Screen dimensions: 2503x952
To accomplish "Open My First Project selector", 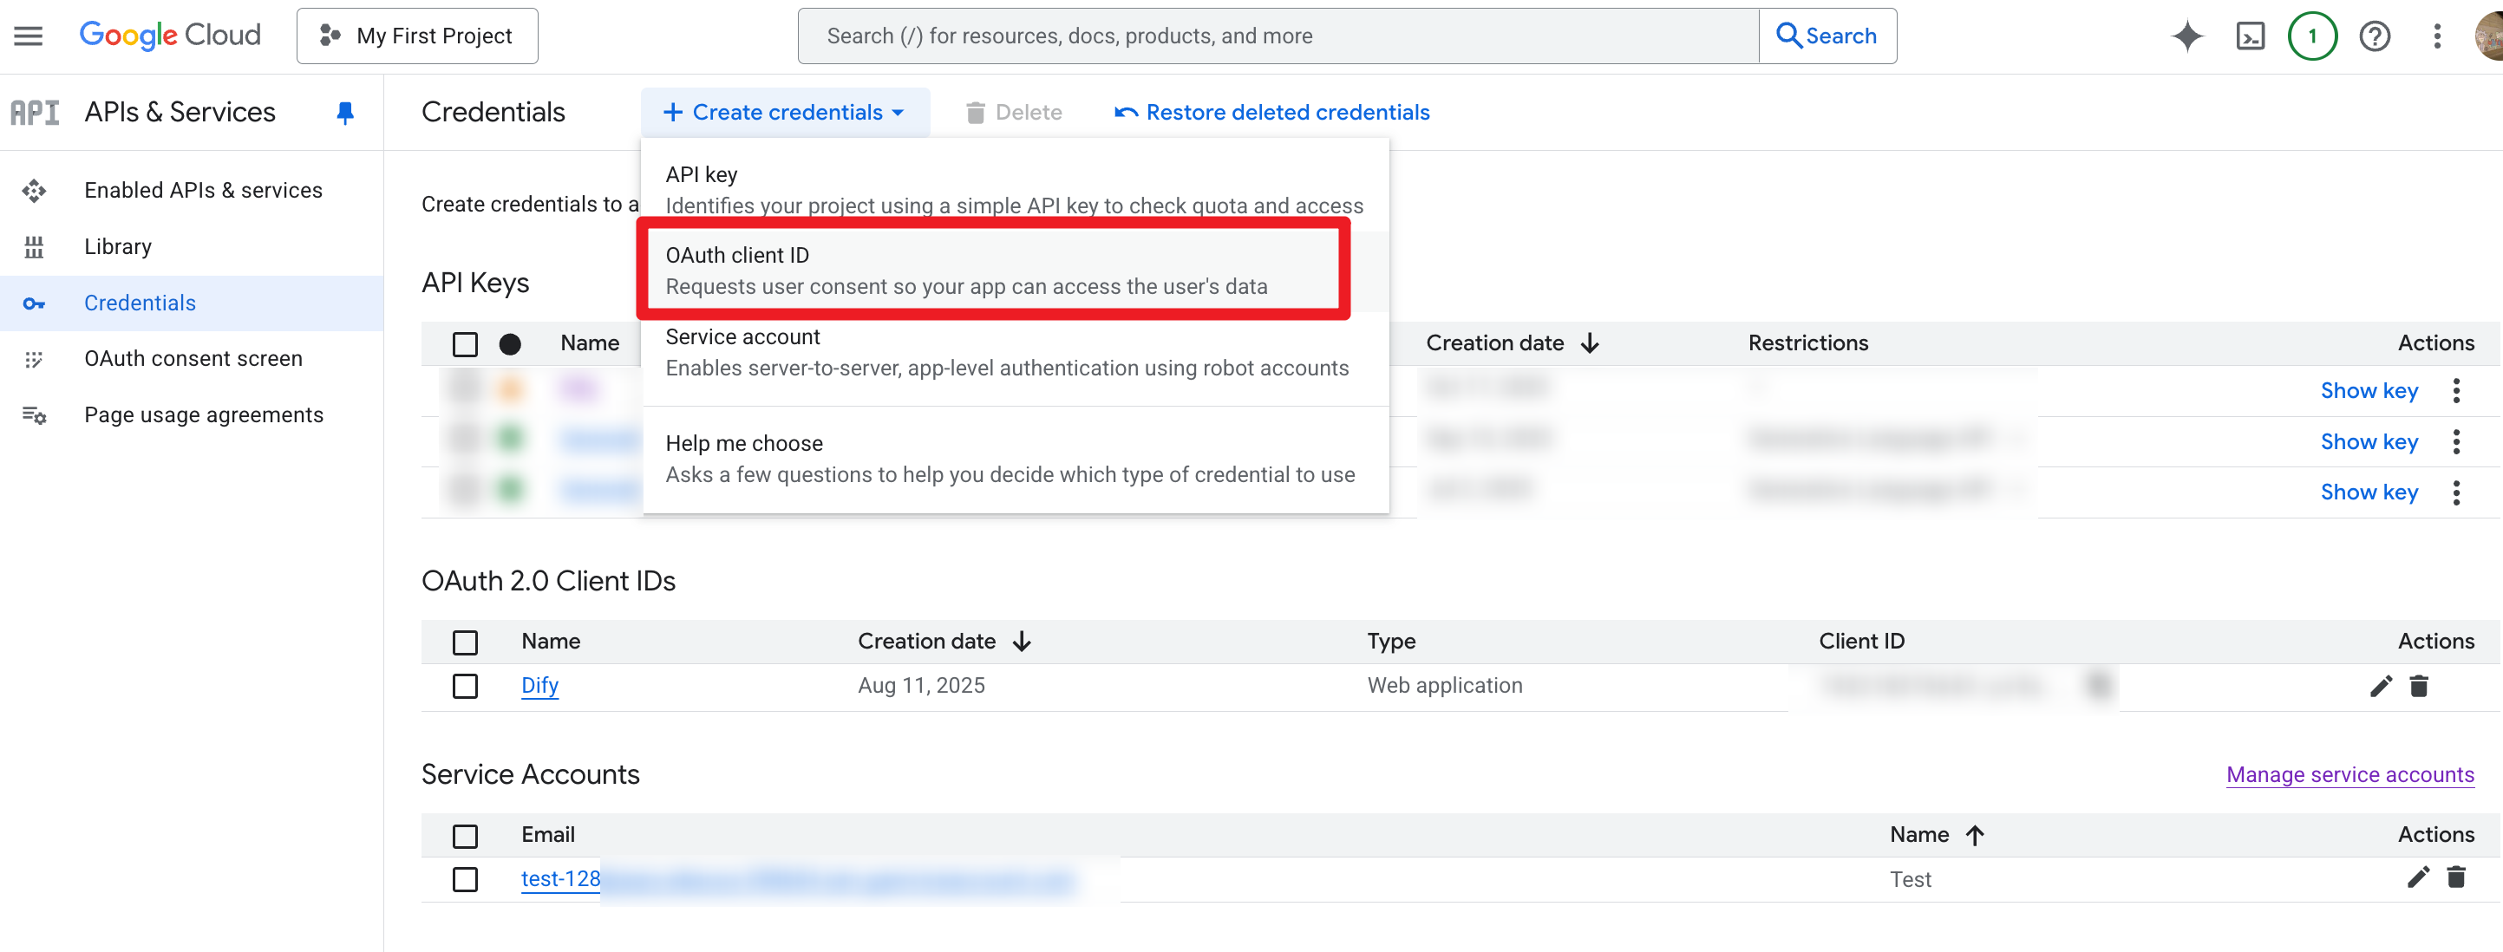I will tap(418, 36).
